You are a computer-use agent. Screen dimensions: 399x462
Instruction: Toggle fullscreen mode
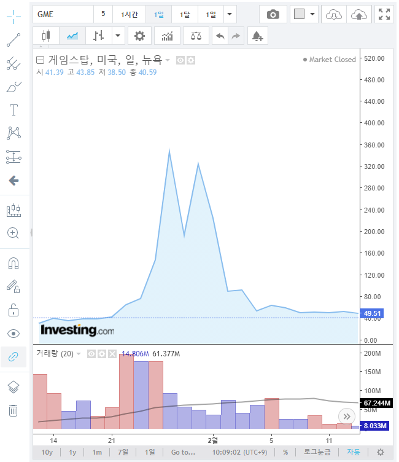tap(384, 14)
